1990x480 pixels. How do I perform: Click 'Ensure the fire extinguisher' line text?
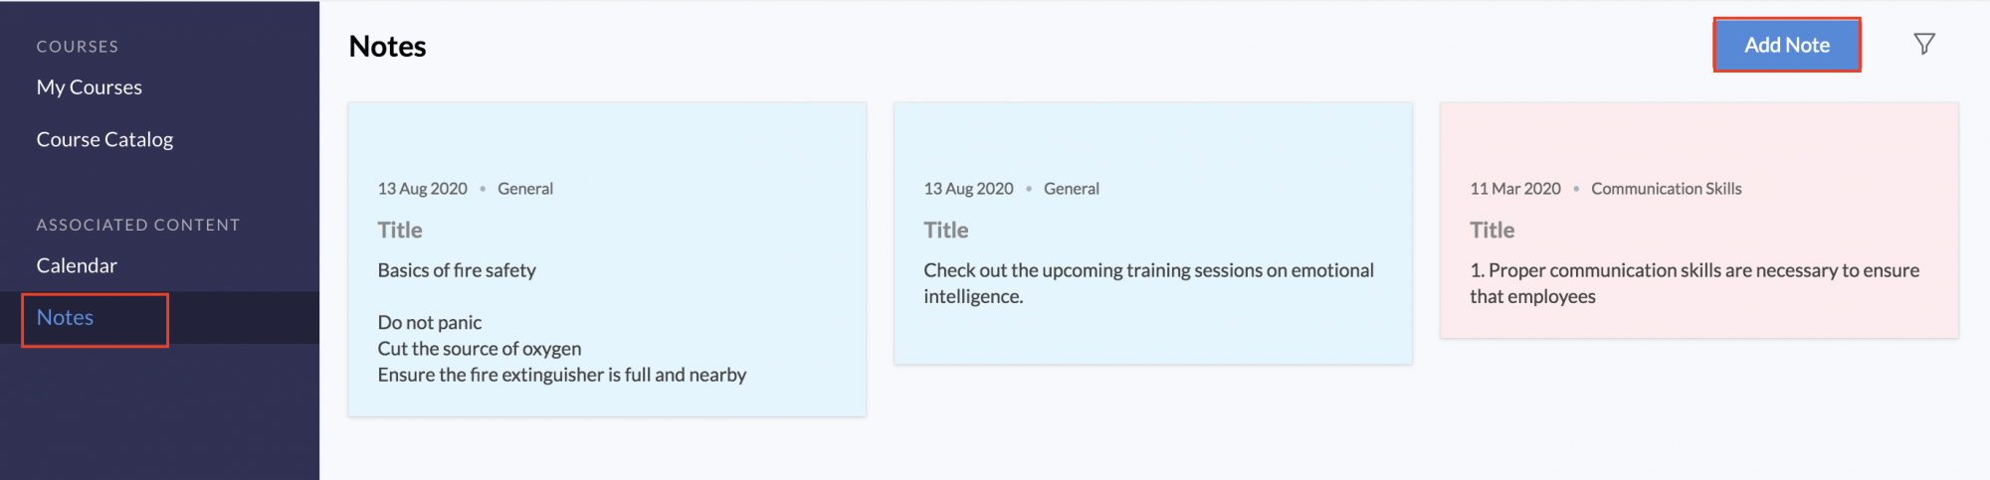562,375
